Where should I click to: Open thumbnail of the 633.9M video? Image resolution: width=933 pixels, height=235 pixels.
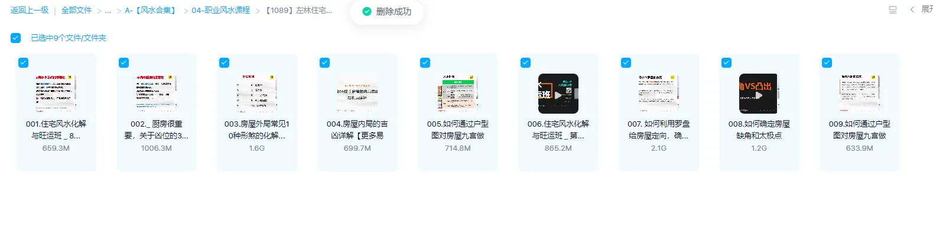860,94
